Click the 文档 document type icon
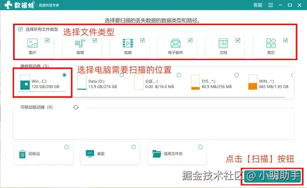Image resolution: width=307 pixels, height=188 pixels. tap(223, 43)
